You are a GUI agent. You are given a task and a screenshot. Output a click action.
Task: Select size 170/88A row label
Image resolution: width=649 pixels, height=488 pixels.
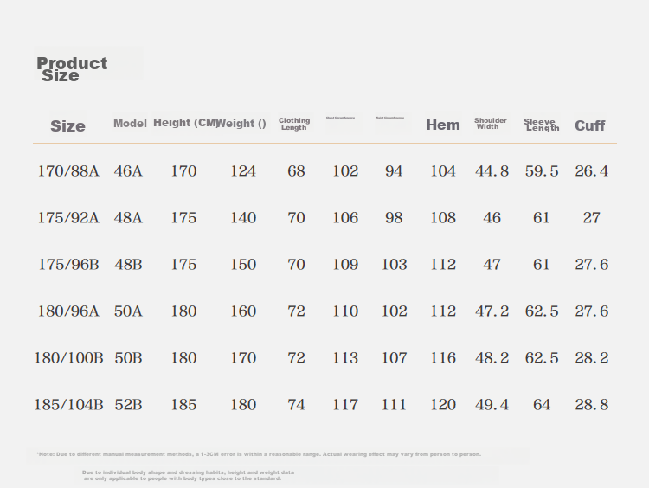pyautogui.click(x=68, y=171)
